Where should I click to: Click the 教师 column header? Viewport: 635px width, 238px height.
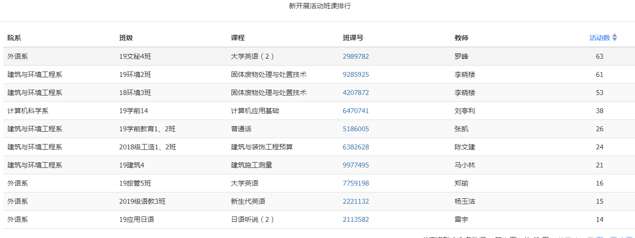coord(461,38)
